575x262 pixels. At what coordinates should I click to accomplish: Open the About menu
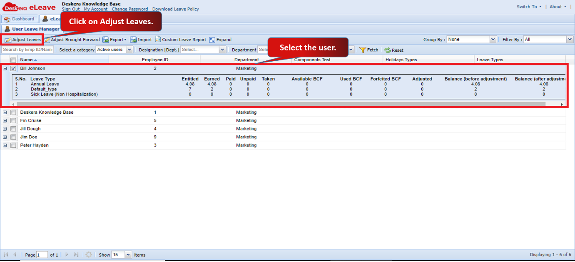click(x=558, y=7)
